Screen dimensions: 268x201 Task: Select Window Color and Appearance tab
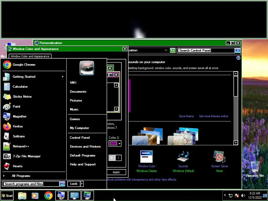point(30,56)
